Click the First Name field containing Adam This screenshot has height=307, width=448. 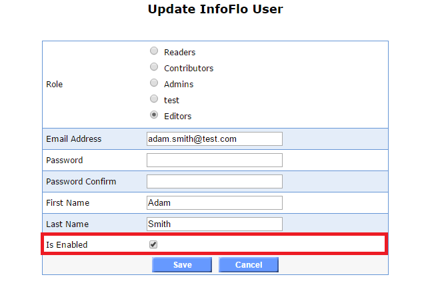tap(214, 202)
